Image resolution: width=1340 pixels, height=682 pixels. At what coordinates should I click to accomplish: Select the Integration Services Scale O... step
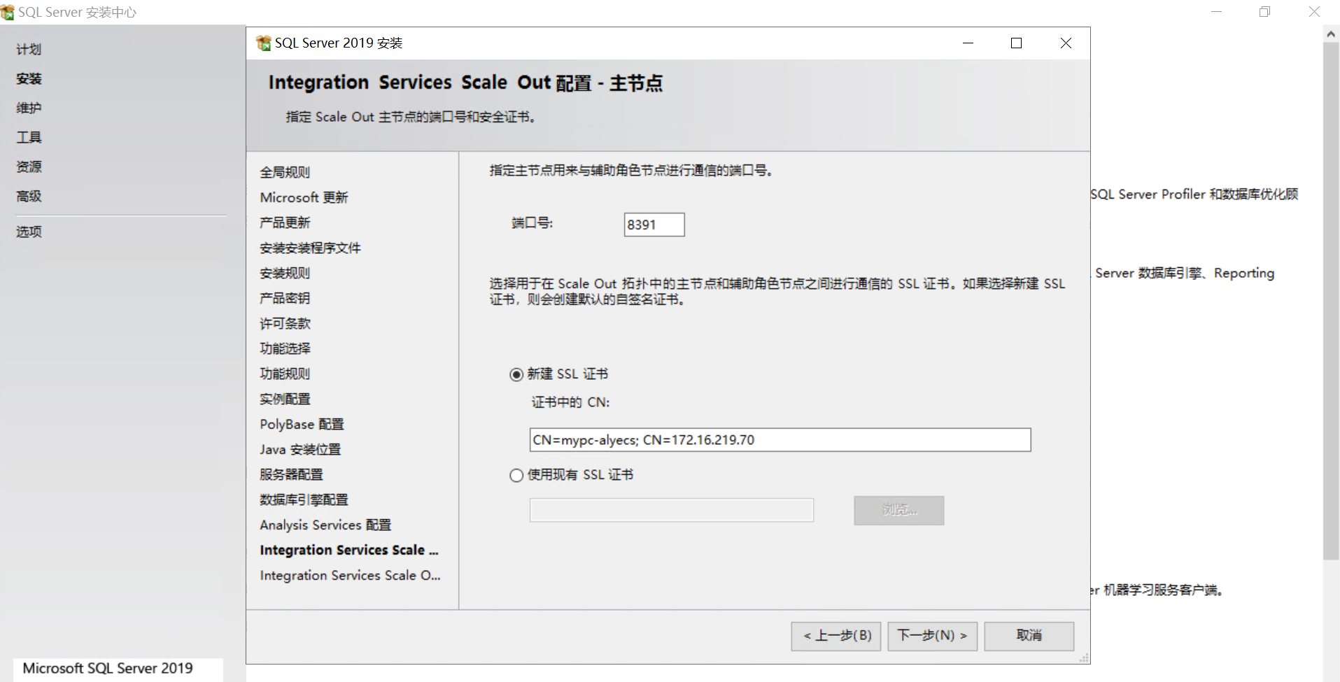(x=350, y=575)
